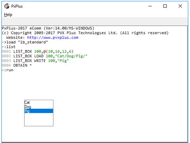
Task: Select the highlighted Pig list item
Action: [x=39, y=111]
